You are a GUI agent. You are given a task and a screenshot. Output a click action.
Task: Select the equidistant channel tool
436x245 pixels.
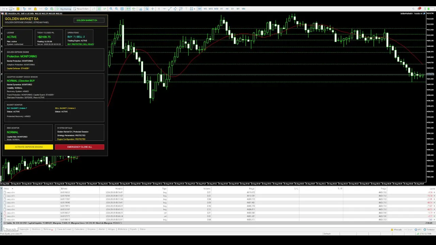coord(175,9)
